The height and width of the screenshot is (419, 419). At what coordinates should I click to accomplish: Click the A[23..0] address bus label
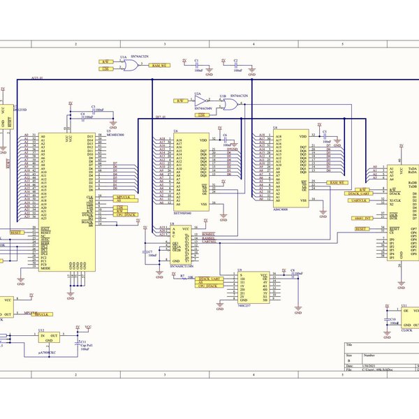coord(37,78)
